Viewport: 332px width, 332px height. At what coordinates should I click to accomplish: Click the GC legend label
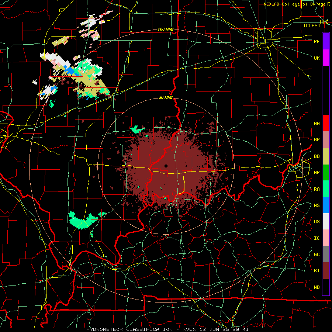click(317, 255)
